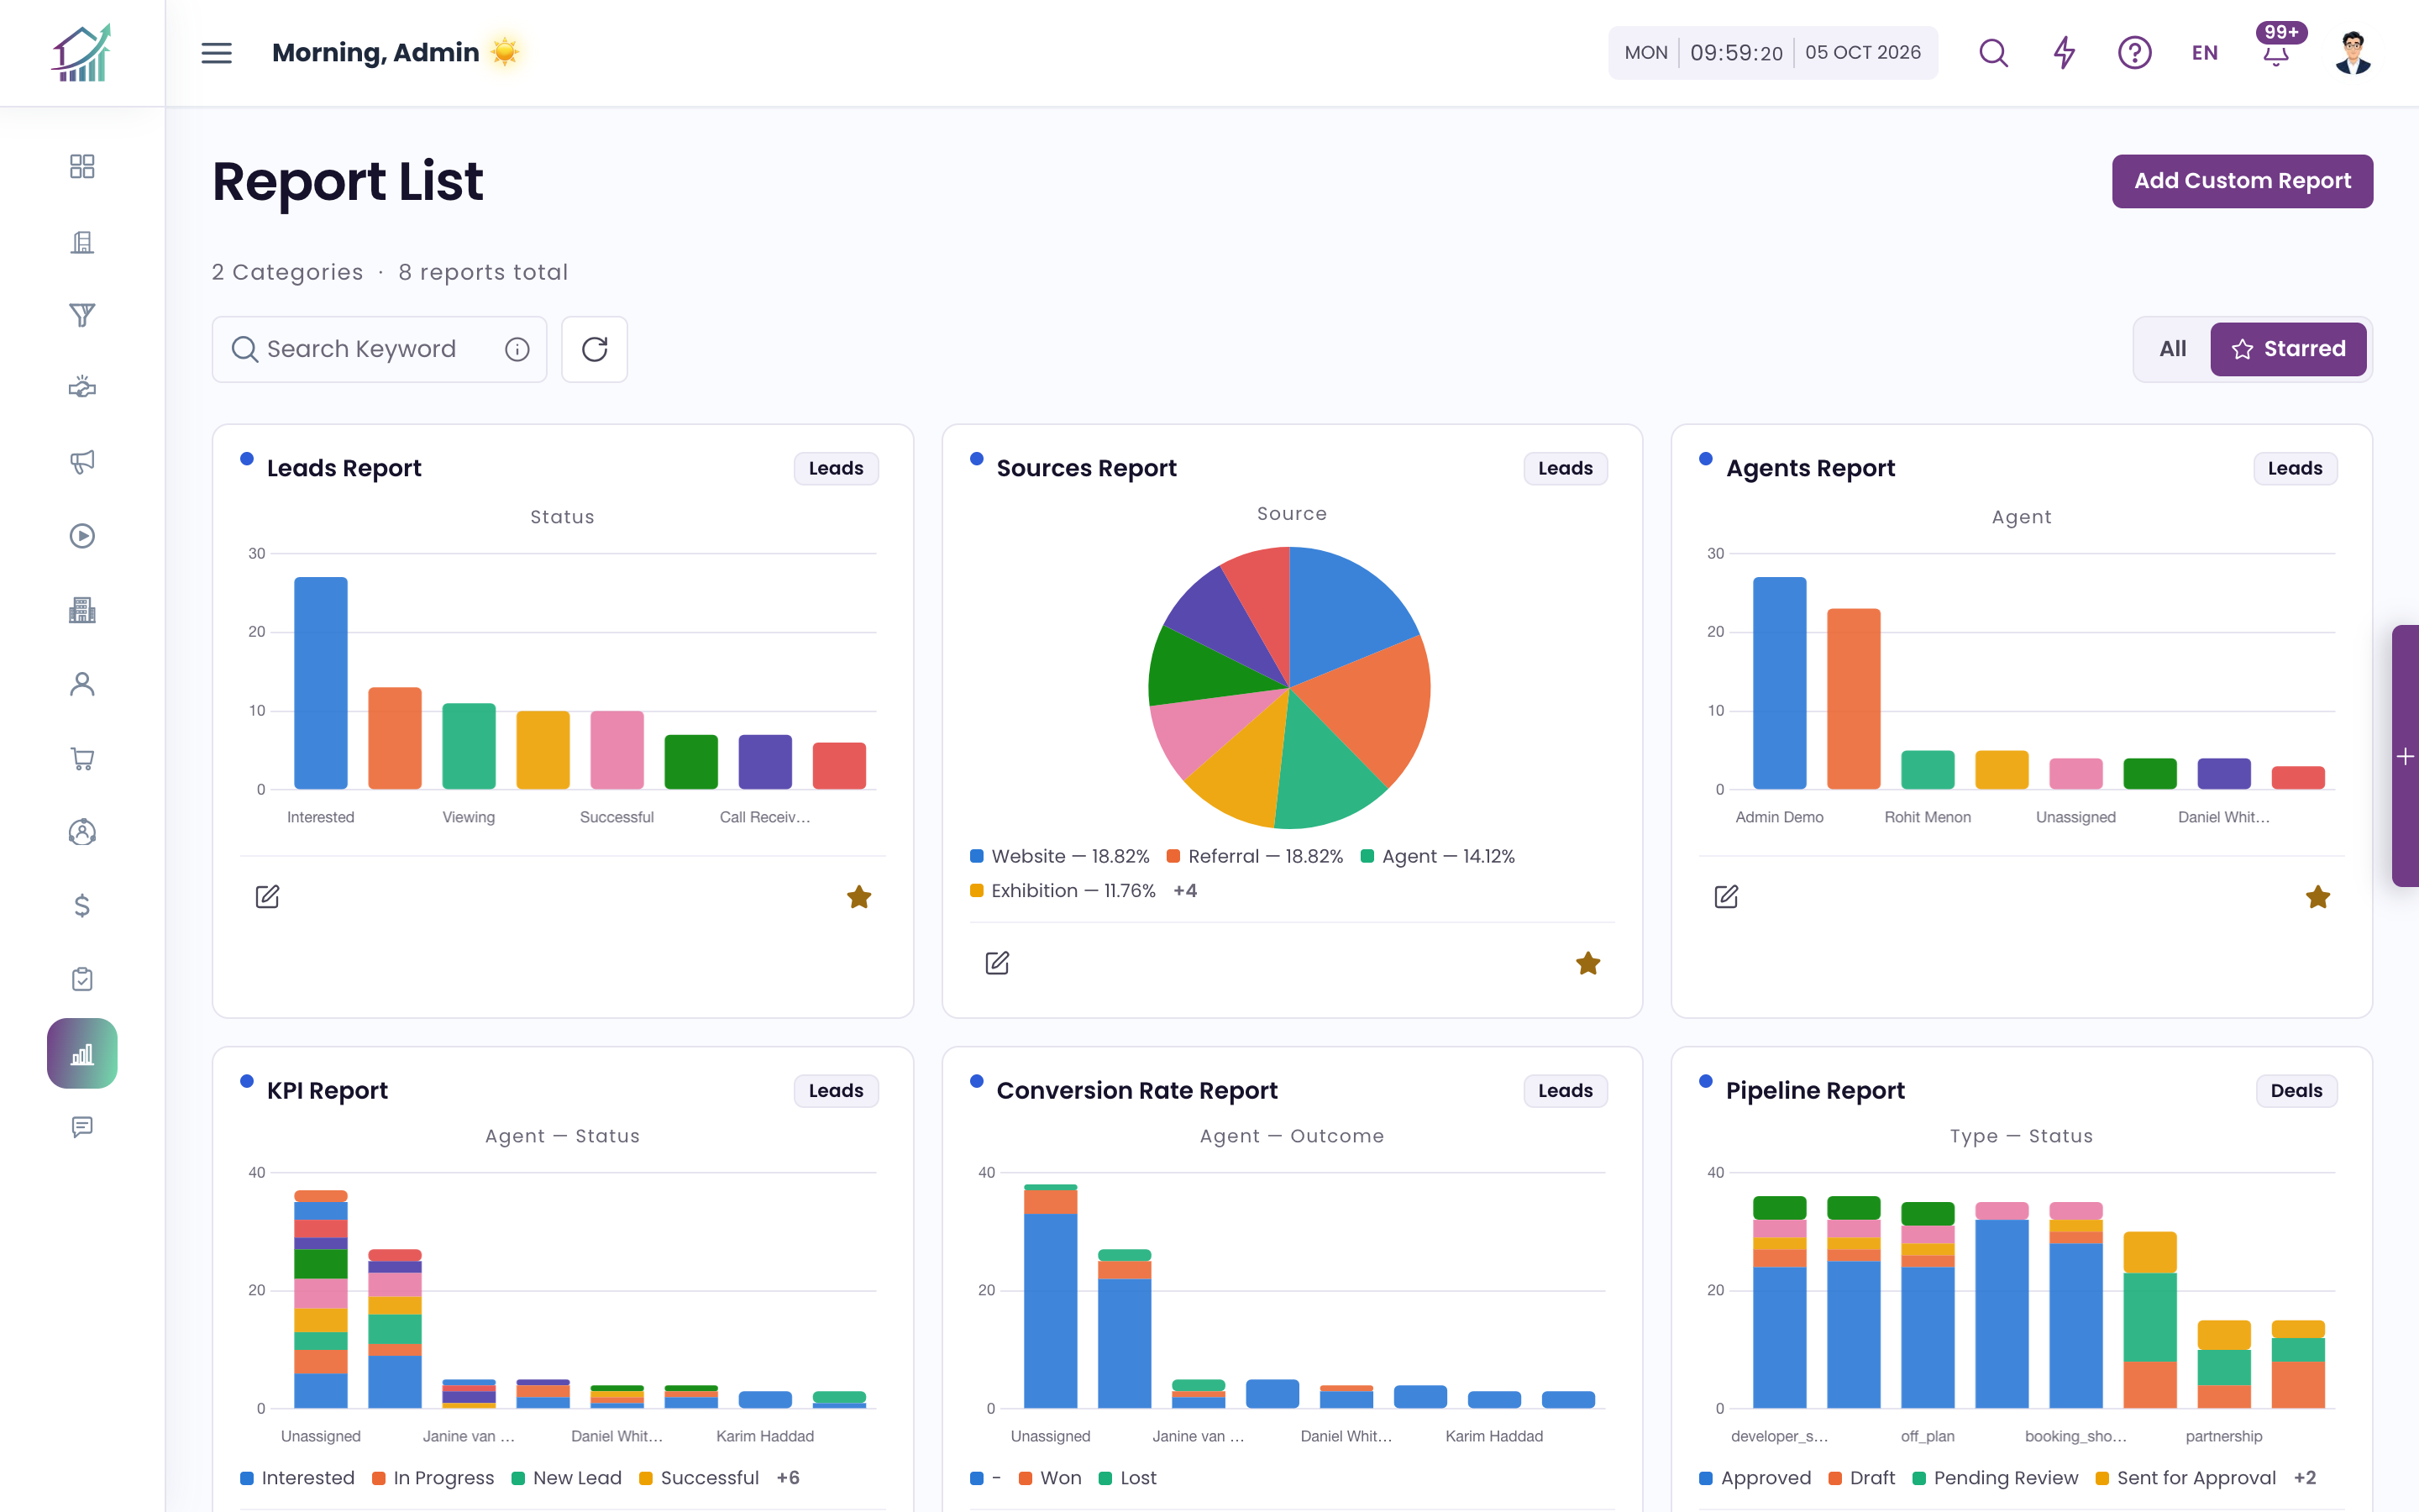Click the home logo icon
This screenshot has height=1512, width=2419.
pos(82,53)
